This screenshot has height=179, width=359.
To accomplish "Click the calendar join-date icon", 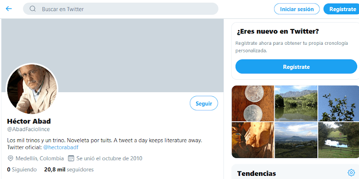I will (x=71, y=158).
